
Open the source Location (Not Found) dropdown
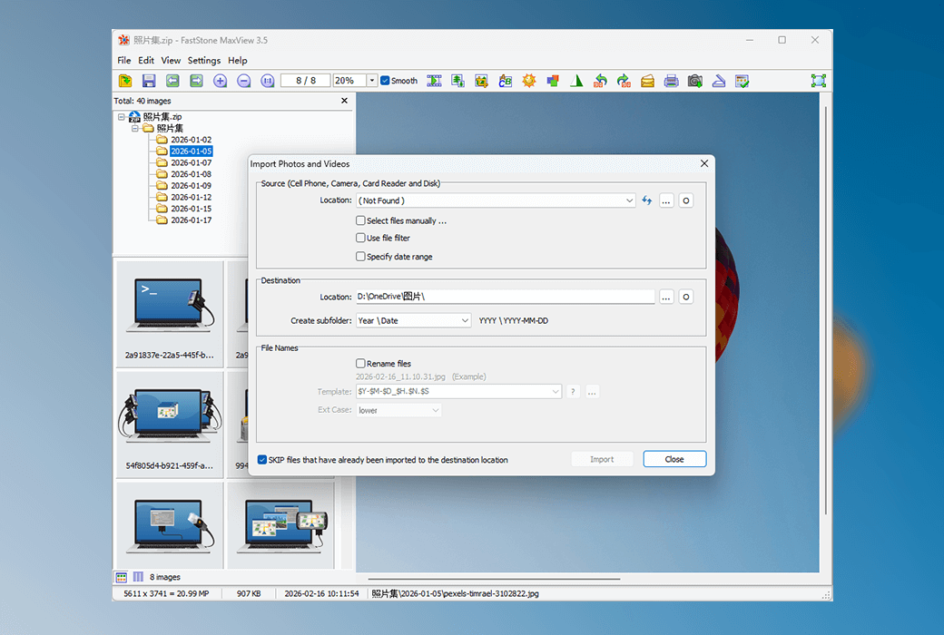(x=630, y=200)
